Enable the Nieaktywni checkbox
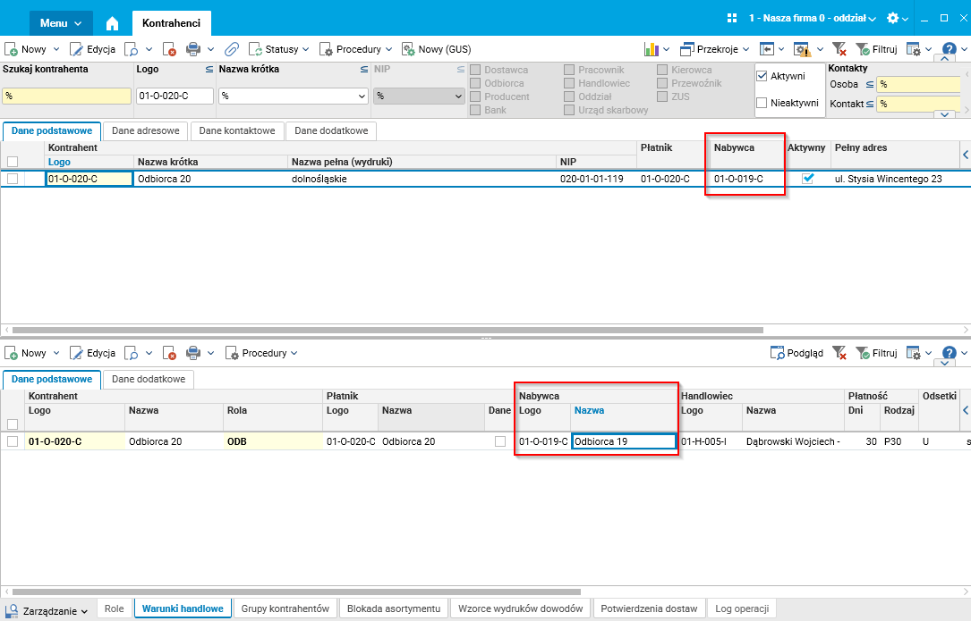The image size is (971, 621). (762, 103)
